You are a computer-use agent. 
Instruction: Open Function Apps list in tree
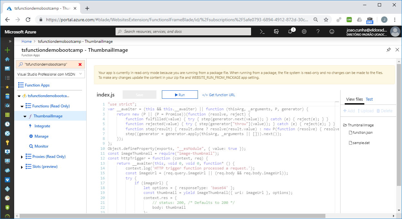point(37,85)
